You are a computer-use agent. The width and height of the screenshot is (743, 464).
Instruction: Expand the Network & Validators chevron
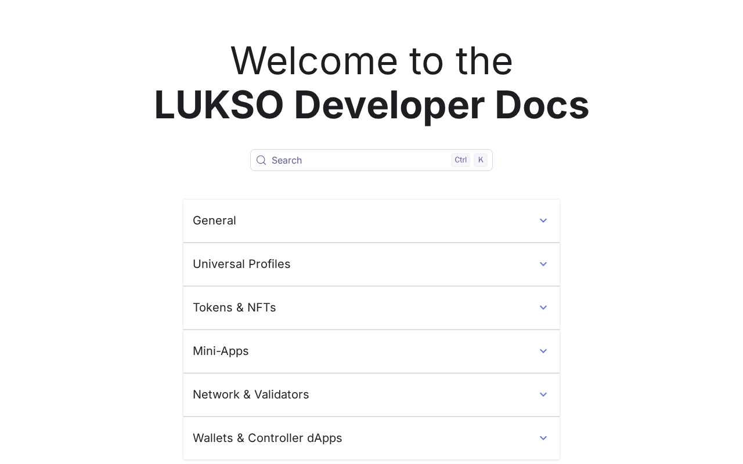pyautogui.click(x=543, y=394)
